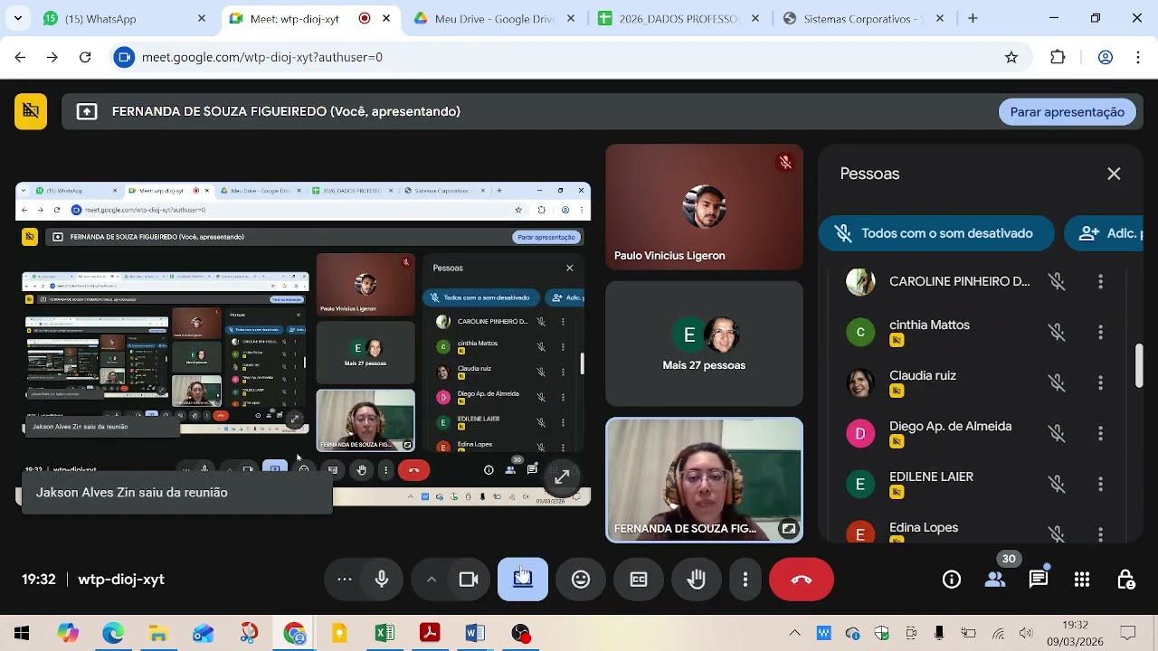1158x651 pixels.
Task: Open host controls lock icon
Action: point(1125,580)
